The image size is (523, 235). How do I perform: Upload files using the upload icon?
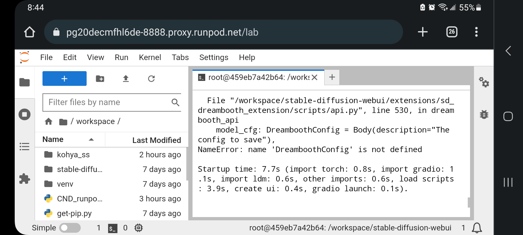pyautogui.click(x=126, y=78)
